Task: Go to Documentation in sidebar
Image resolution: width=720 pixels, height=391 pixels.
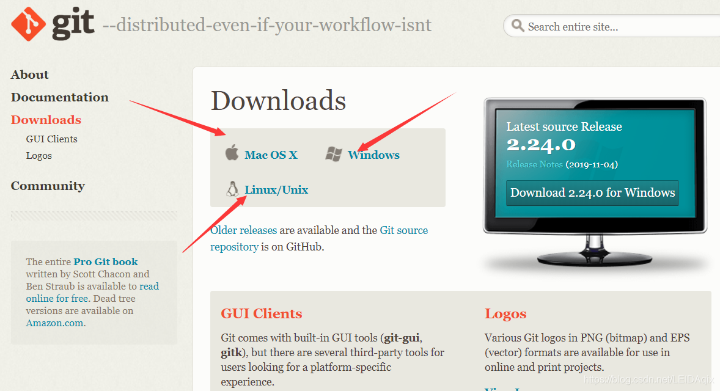Action: (x=60, y=97)
